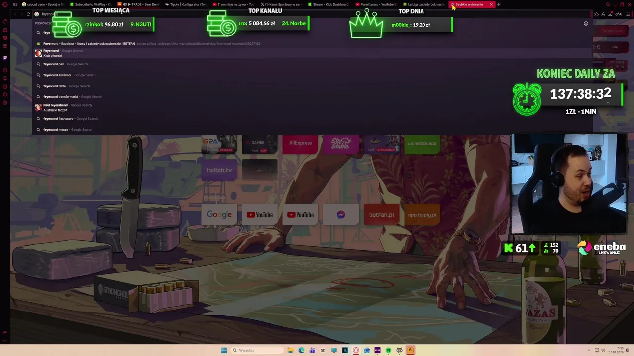Screen dimensions: 634x356
Task: Open File Explorer from the taskbar
Action: (290, 350)
